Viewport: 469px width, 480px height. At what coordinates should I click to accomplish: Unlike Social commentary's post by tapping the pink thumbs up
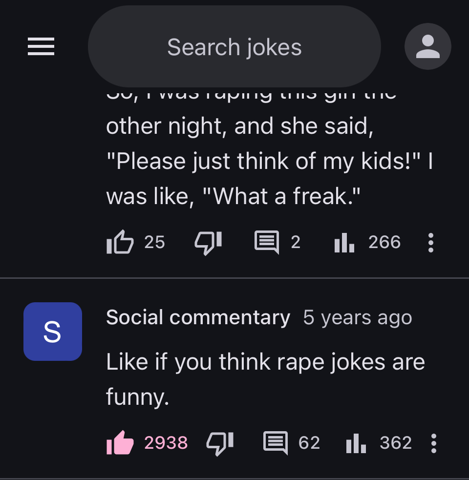click(120, 443)
